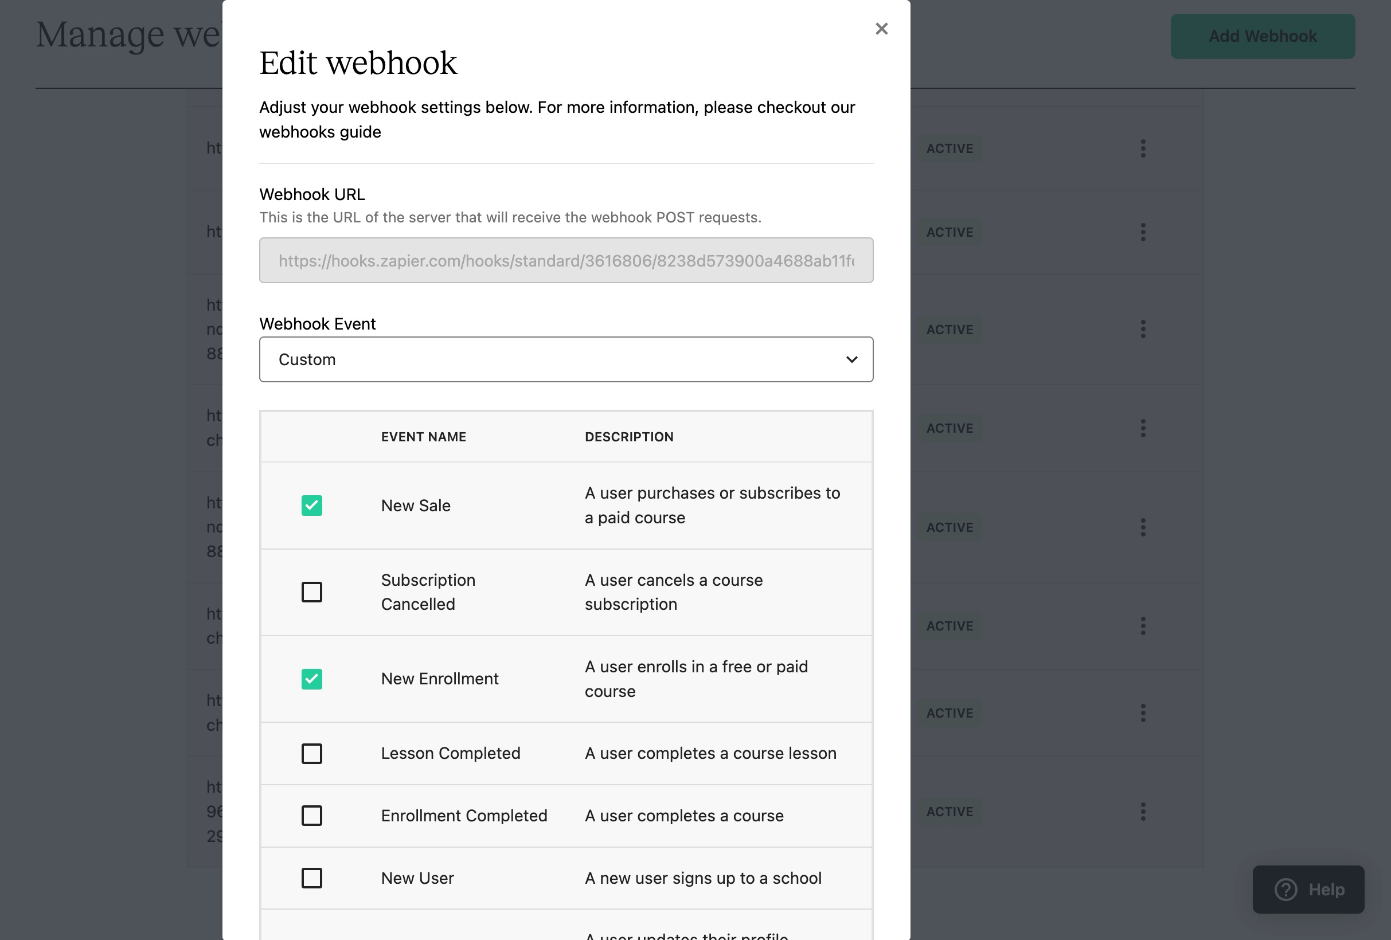Click 'A user completes a course lesson' description
Screen dimensions: 1391x940
(x=710, y=753)
